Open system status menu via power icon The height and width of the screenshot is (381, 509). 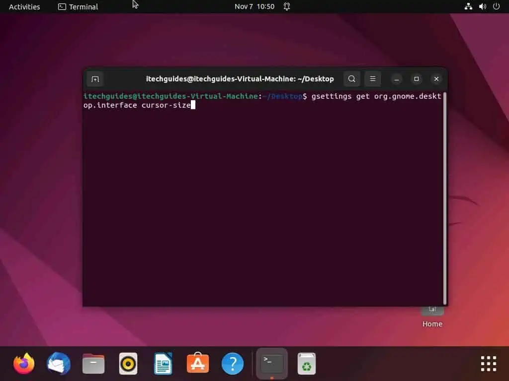(496, 6)
